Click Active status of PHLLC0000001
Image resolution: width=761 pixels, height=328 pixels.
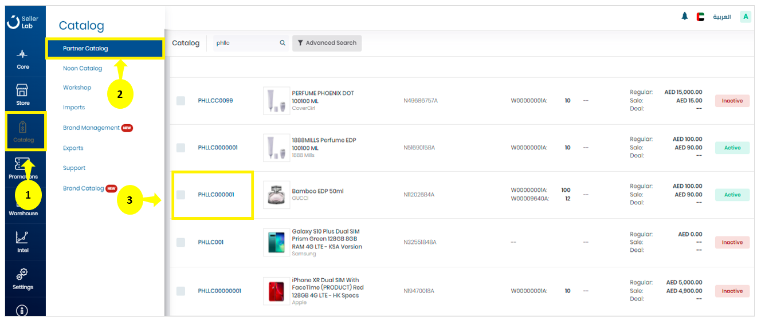tap(732, 148)
